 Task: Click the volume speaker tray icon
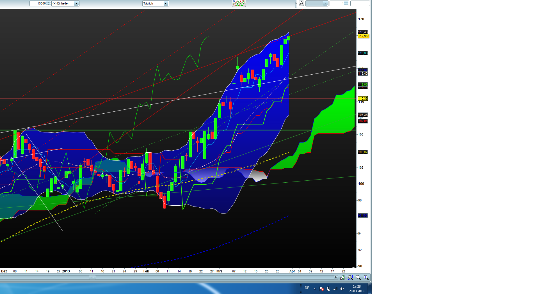coord(342,289)
